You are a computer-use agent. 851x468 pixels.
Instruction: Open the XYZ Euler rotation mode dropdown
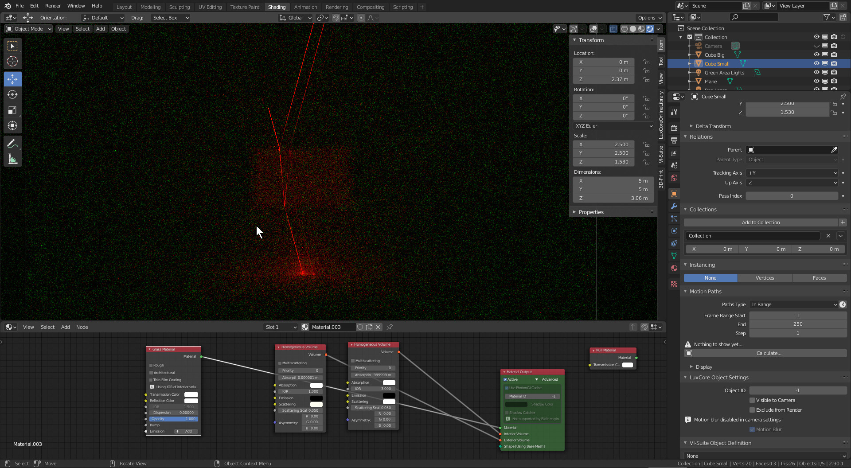tap(613, 126)
